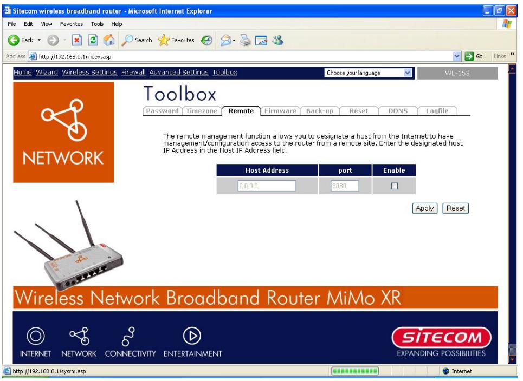Open the Choose your language dropdown
This screenshot has height=381, width=523.
click(368, 73)
